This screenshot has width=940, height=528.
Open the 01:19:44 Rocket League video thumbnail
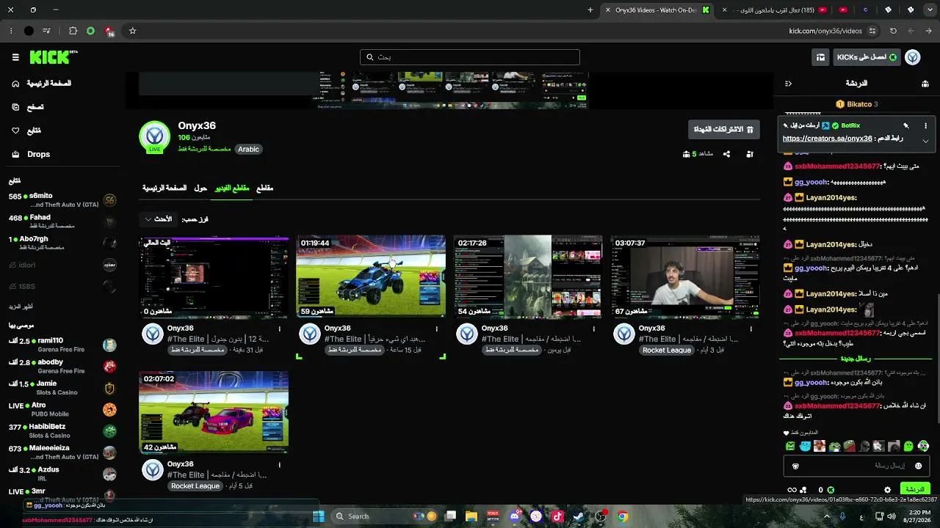pyautogui.click(x=371, y=276)
